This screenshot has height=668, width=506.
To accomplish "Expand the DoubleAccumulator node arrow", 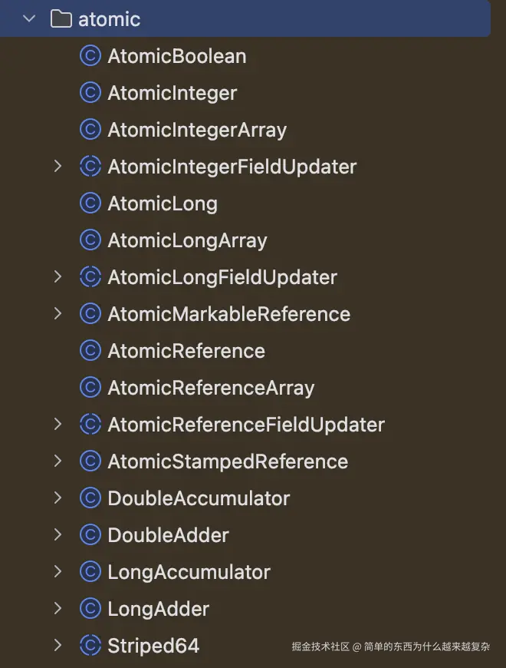I will coord(58,498).
